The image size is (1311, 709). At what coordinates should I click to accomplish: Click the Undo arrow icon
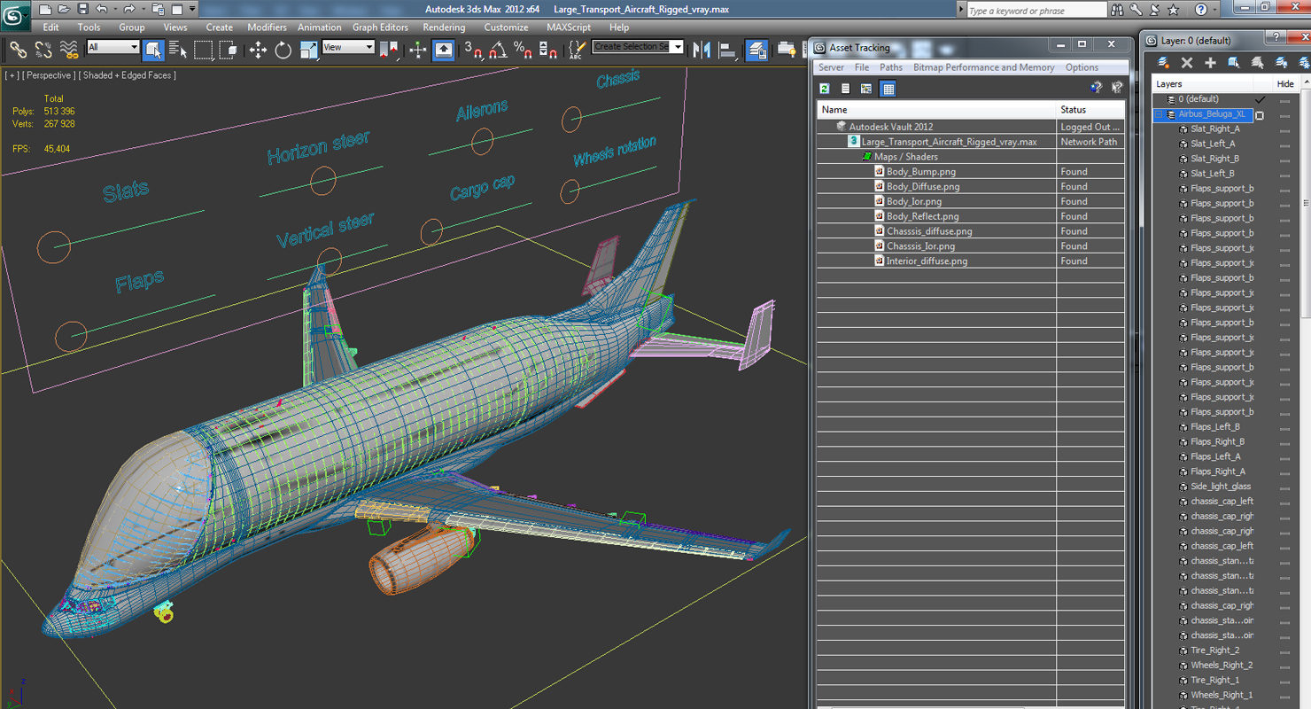101,9
